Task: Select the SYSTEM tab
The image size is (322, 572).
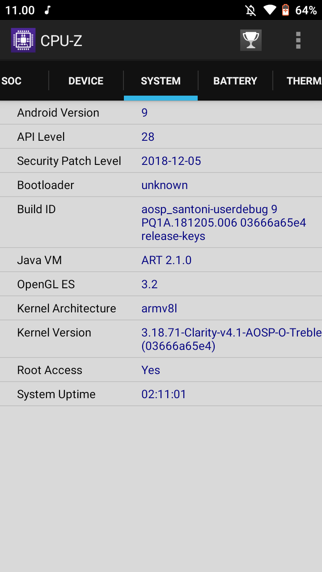Action: pyautogui.click(x=161, y=81)
